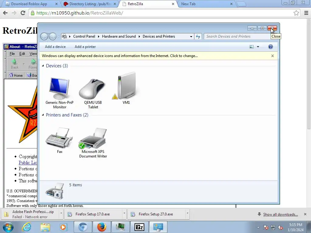Open the Chrome menu button
This screenshot has width=311, height=233.
coord(306,13)
